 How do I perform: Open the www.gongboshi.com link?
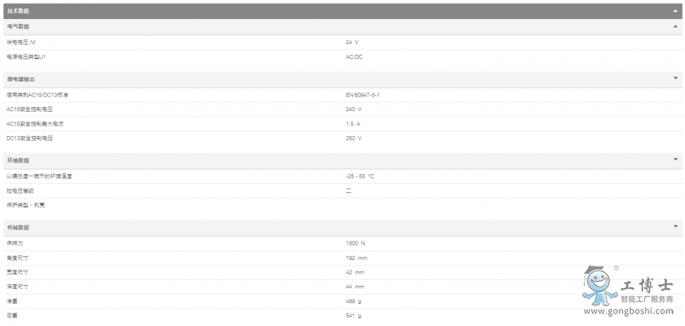coord(629,311)
